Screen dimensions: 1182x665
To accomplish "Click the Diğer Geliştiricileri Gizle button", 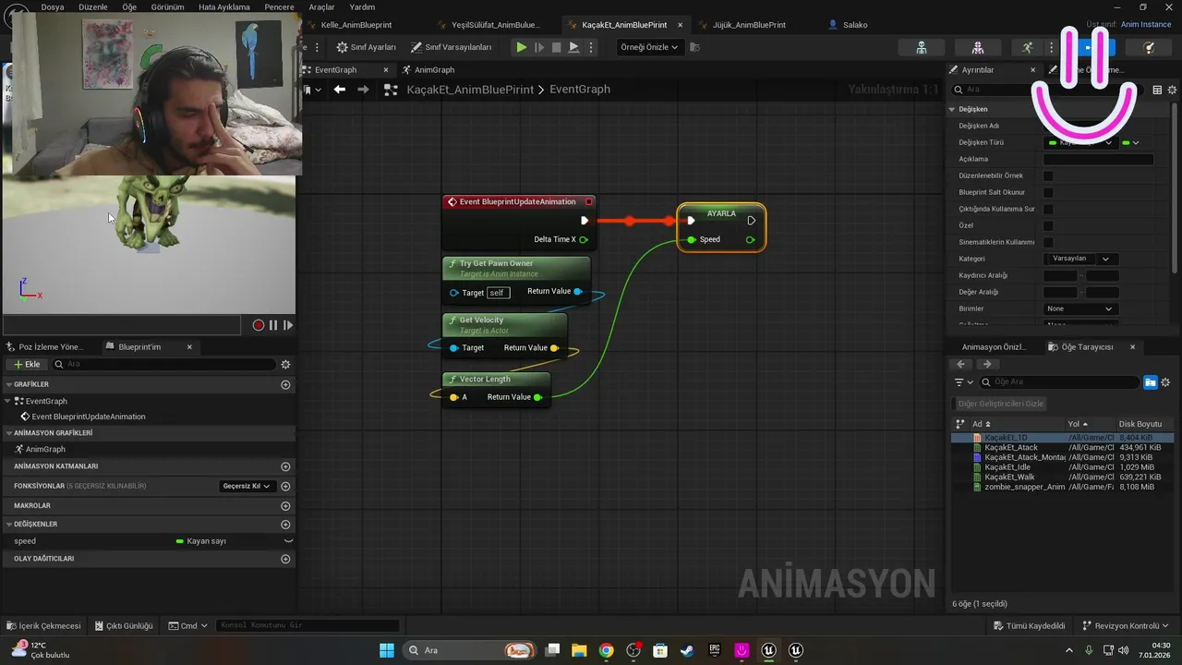I will point(1000,404).
